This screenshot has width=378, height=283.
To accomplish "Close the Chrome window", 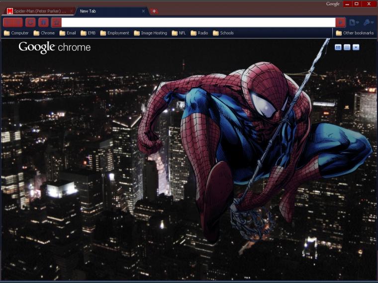I will [x=369, y=4].
